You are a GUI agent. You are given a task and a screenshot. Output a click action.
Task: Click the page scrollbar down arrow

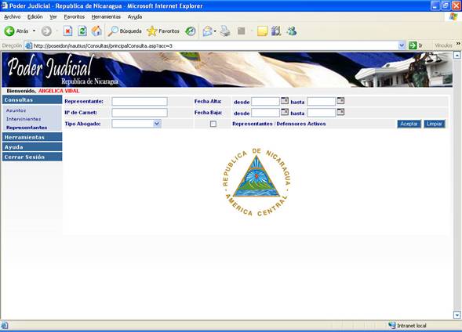click(457, 315)
